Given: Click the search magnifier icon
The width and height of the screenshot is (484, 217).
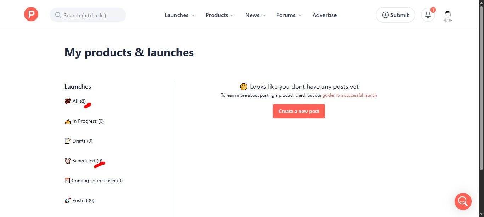Looking at the screenshot, I should coord(58,15).
